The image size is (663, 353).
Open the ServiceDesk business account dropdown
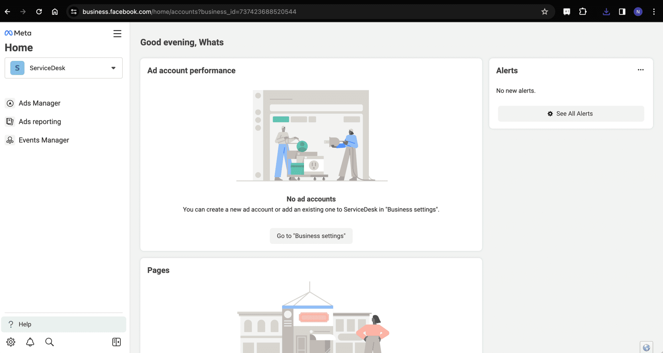64,68
